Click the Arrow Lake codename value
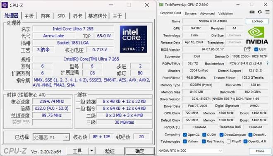 coord(54,36)
